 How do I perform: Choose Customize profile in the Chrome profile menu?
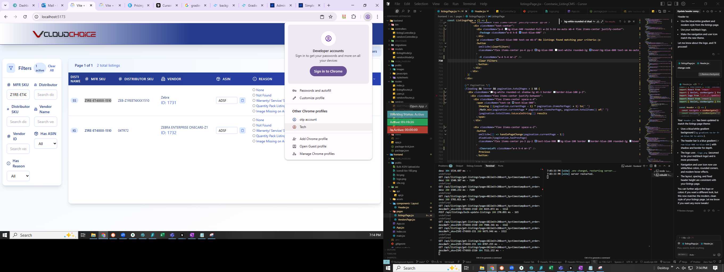[312, 98]
